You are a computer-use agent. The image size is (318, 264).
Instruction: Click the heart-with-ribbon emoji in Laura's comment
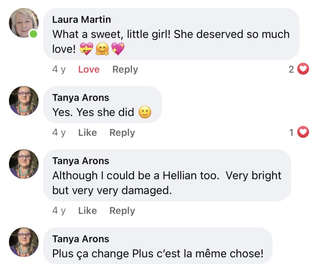pos(86,49)
